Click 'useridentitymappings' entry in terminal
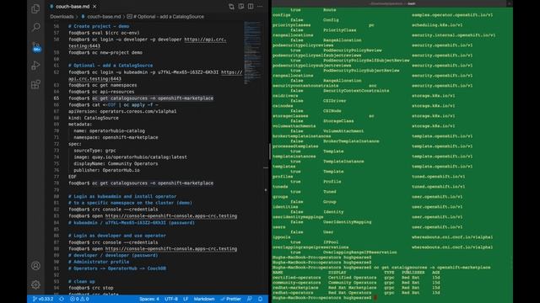Screen dimensions: 540x303 (298, 217)
